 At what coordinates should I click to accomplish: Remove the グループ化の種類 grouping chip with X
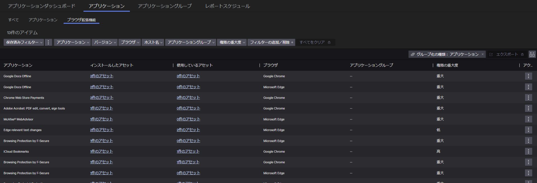coord(482,54)
